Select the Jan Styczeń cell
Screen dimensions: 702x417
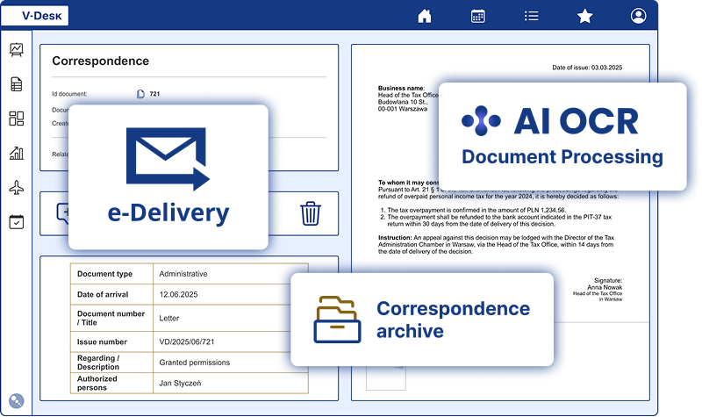230,384
